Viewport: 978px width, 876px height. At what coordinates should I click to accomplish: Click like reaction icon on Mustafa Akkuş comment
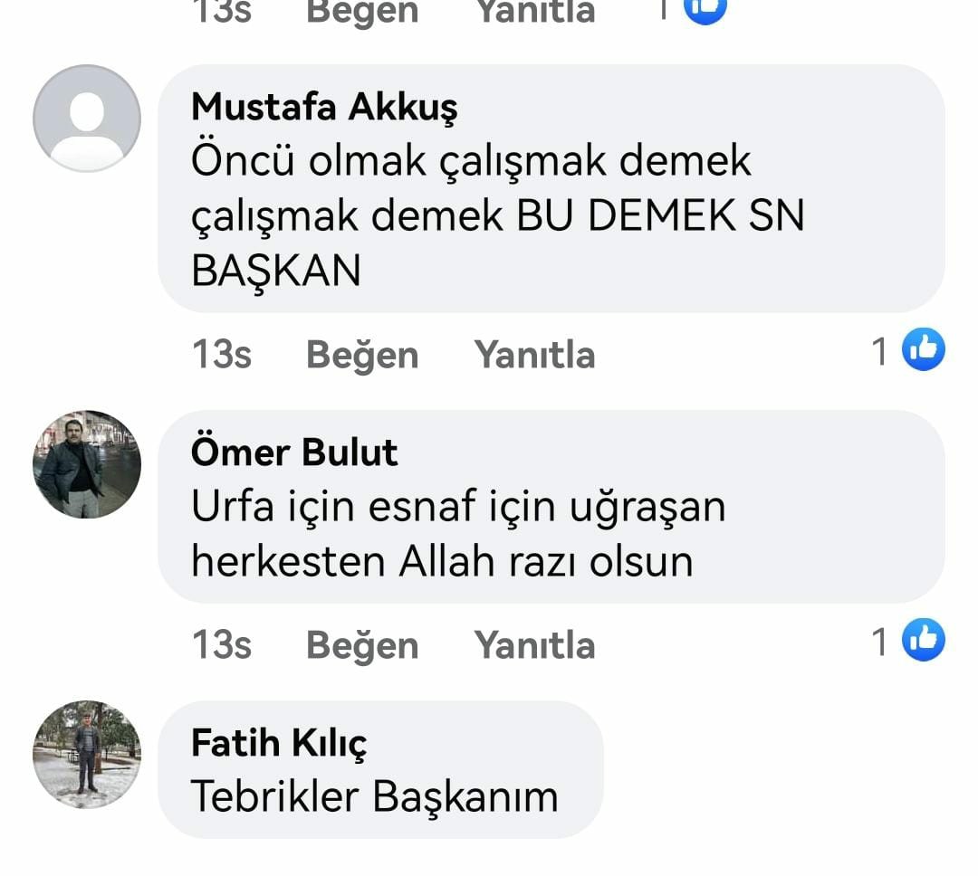click(x=923, y=349)
